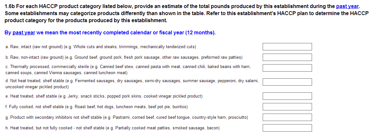
Task: Click 'h. Heat treated, but not fully cooked' label
Action: point(112,128)
